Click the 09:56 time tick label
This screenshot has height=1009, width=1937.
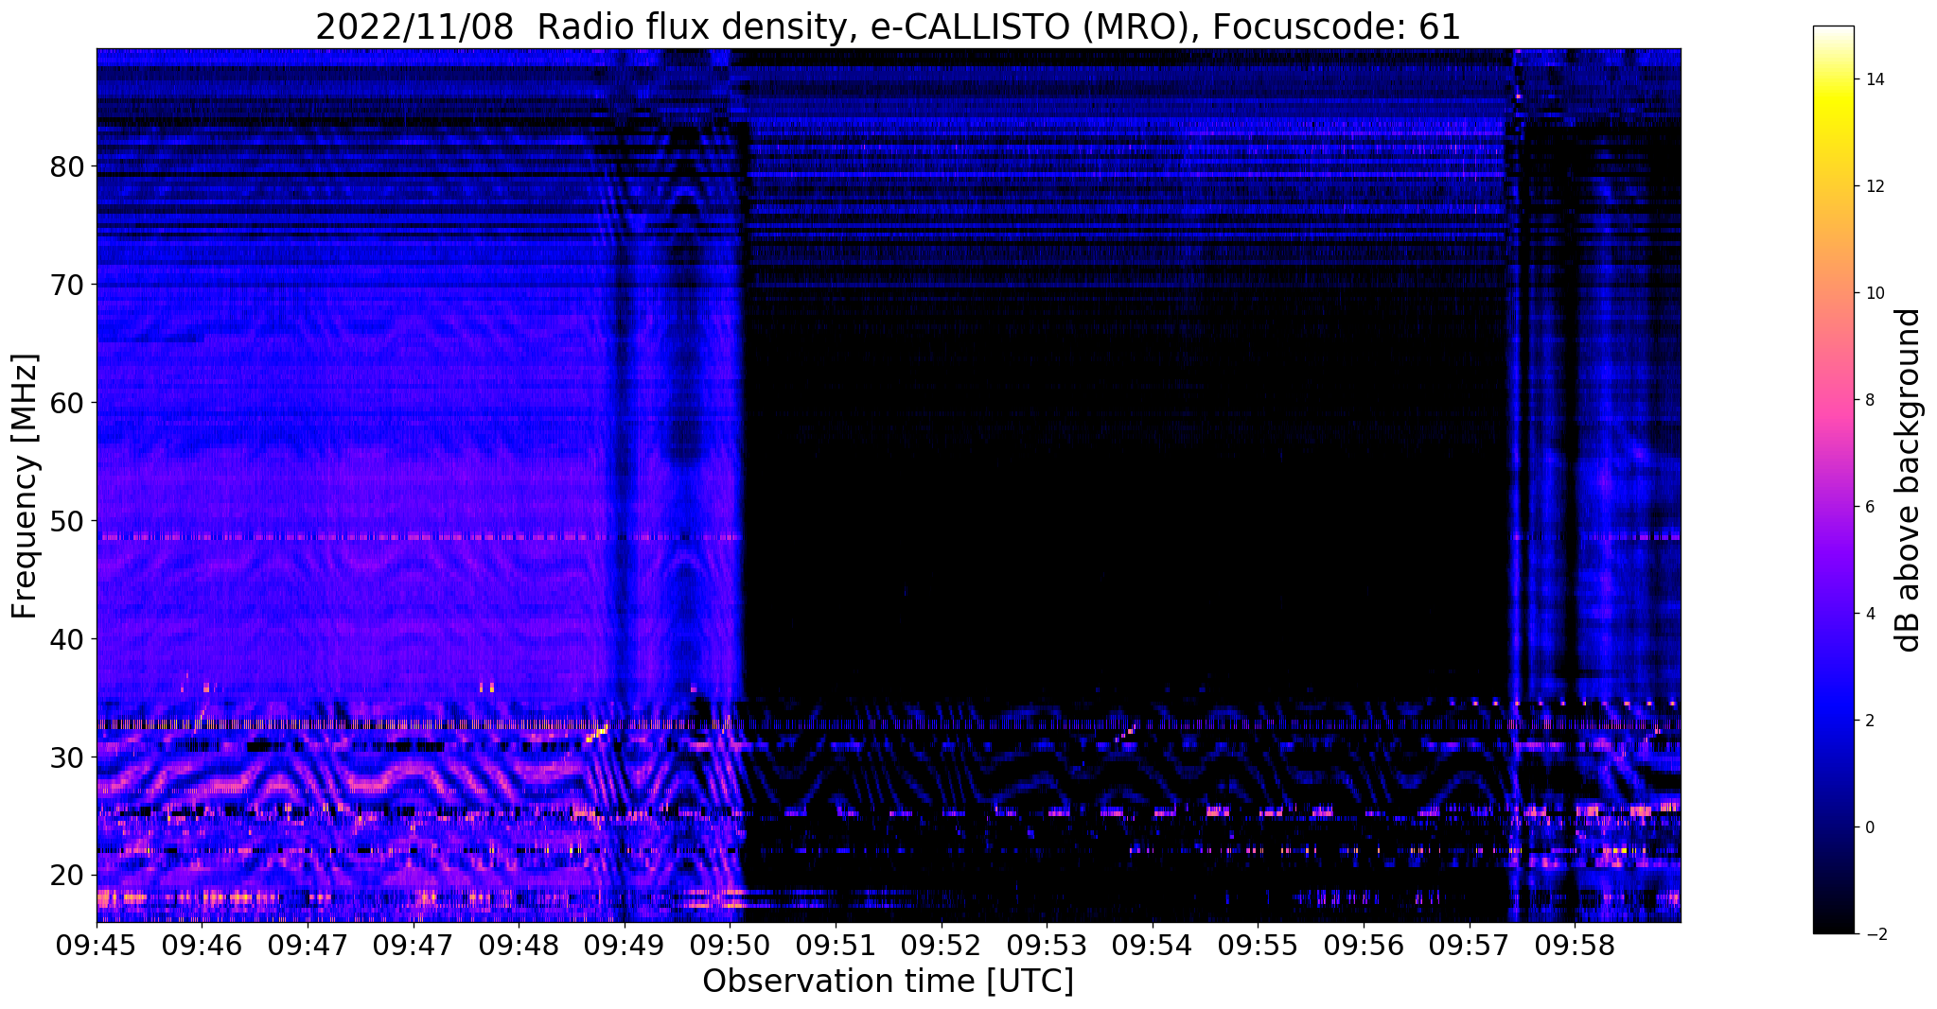[1363, 945]
